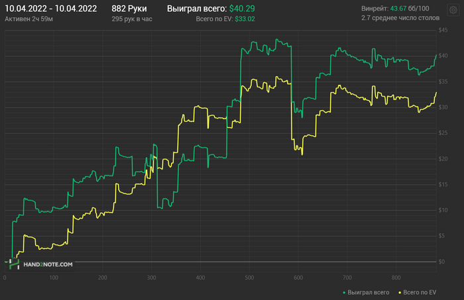Click the $20 y-axis label
This screenshot has width=464, height=300.
pyautogui.click(x=443, y=159)
